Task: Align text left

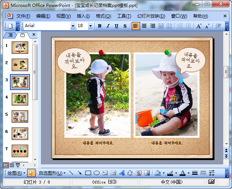Action: click(136, 26)
